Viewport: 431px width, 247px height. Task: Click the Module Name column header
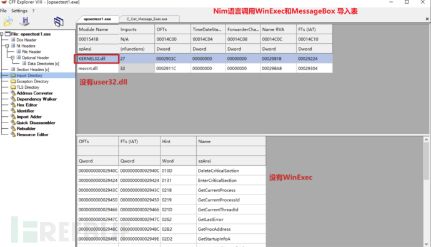[98, 29]
